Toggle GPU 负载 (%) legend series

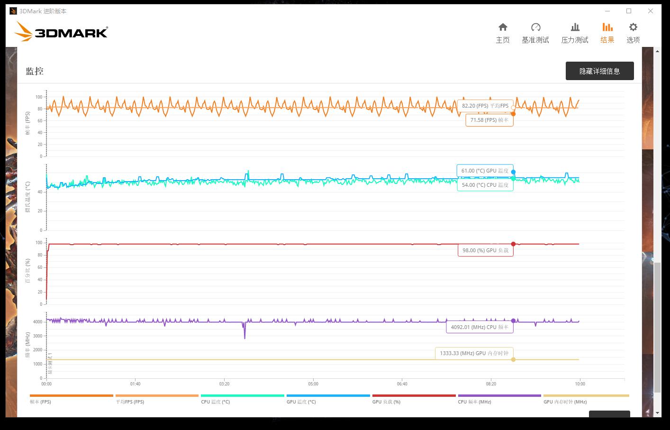coord(386,402)
